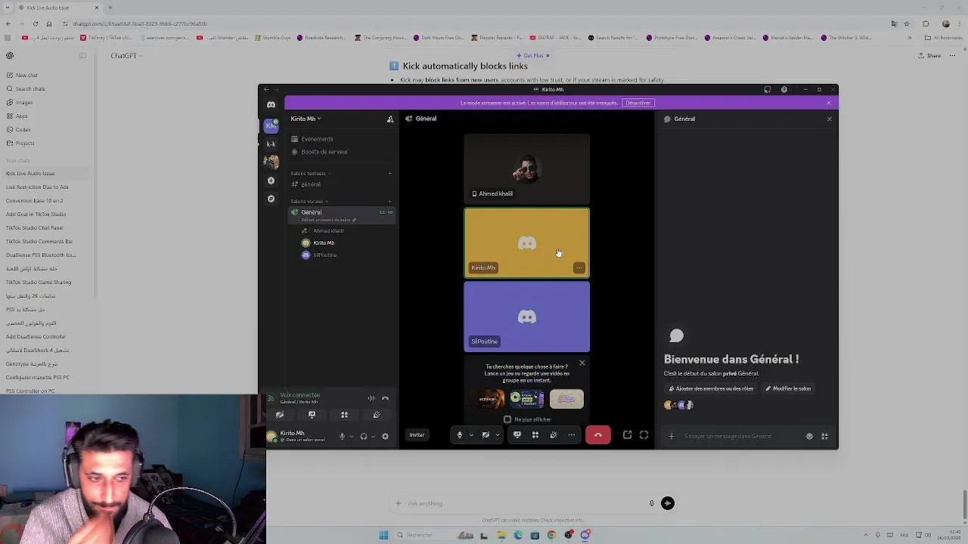
Task: Toggle camera in left voice panel
Action: pos(280,415)
